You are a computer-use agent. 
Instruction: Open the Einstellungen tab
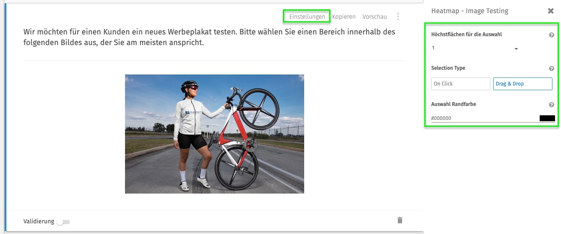[307, 17]
